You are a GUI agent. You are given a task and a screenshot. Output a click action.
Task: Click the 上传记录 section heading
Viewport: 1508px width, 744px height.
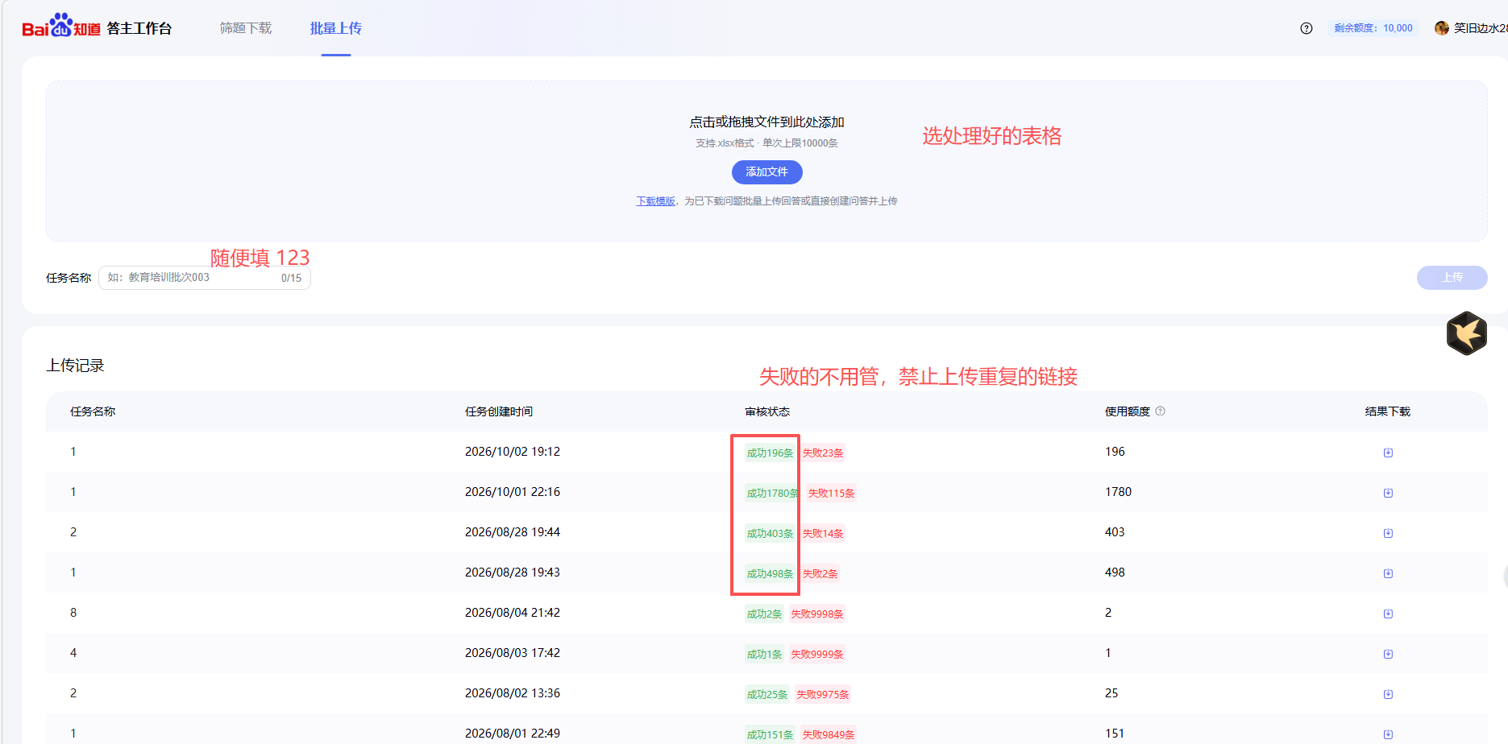[76, 366]
